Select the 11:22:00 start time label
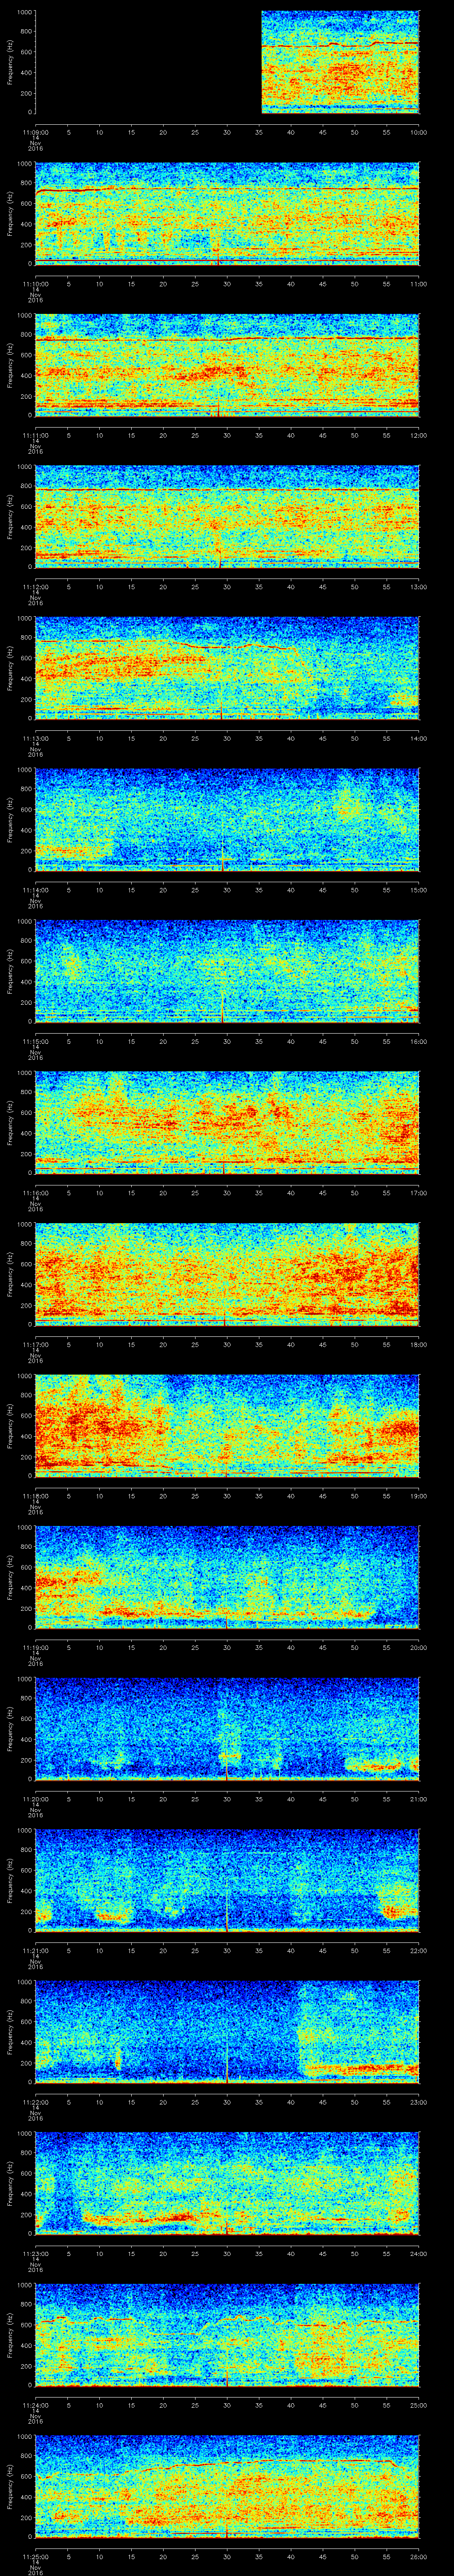This screenshot has height=2576, width=454. [35, 2102]
